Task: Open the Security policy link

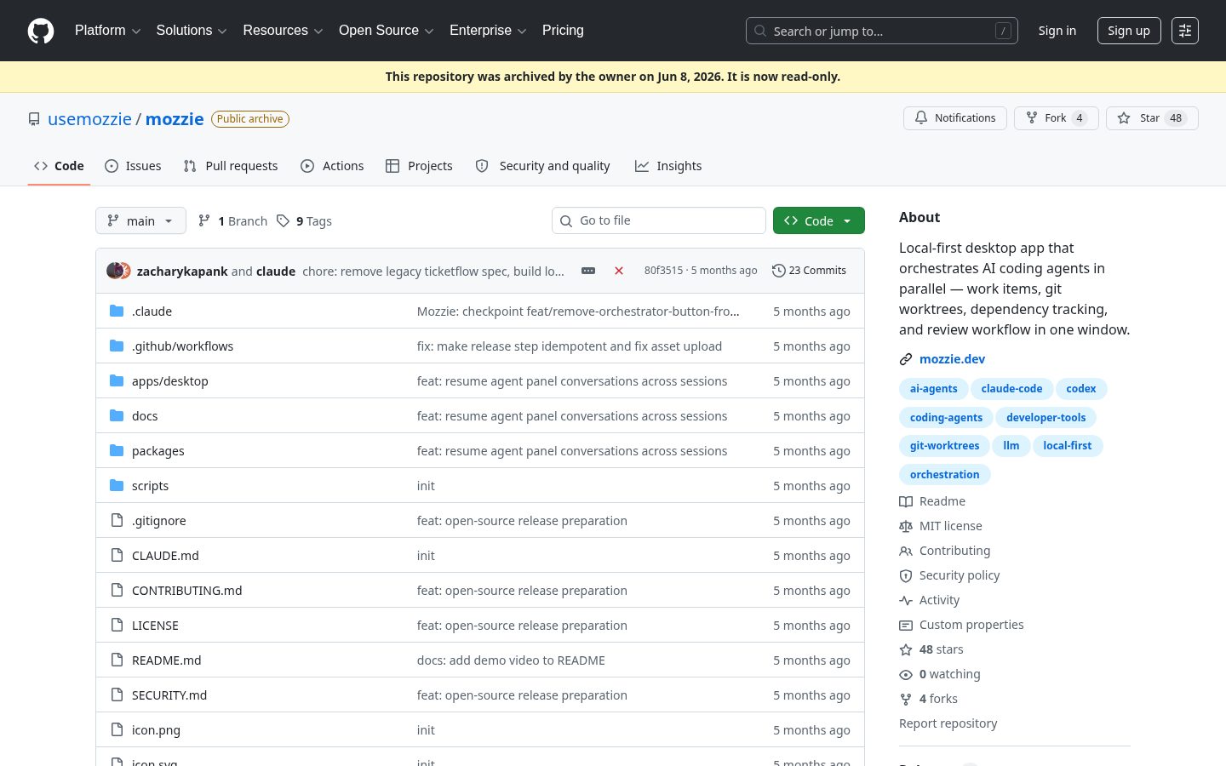Action: (949, 575)
